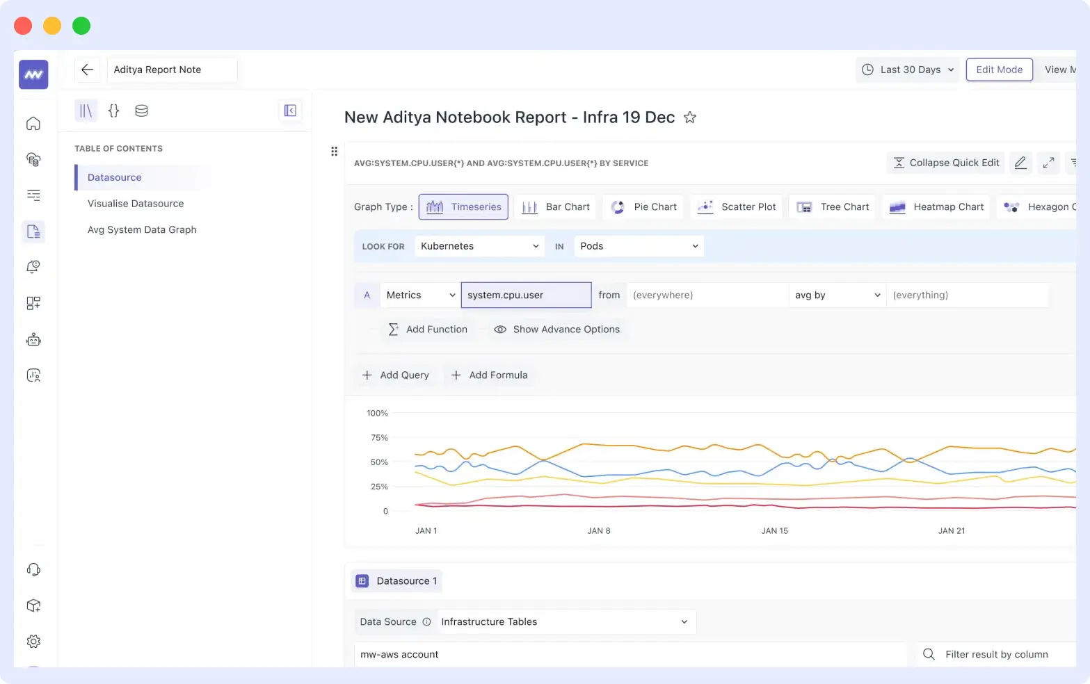Toggle Show Advance Options

tap(557, 329)
